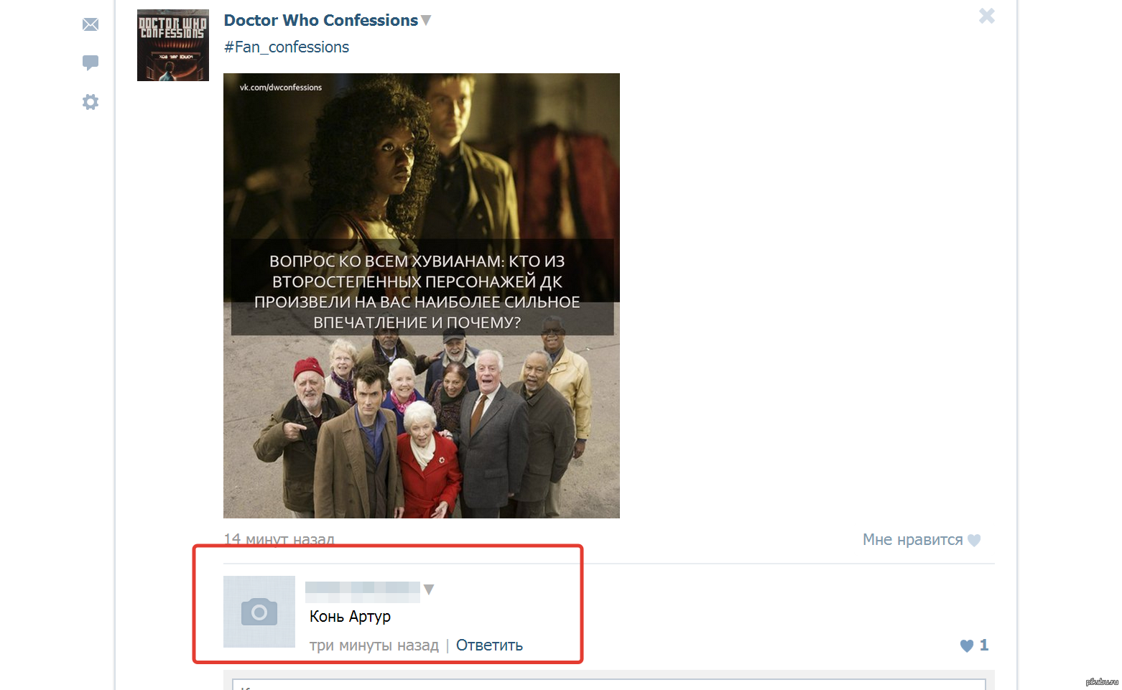Expand dropdown arrow next to Doctor Who Confessions
The width and height of the screenshot is (1122, 690).
pos(426,21)
